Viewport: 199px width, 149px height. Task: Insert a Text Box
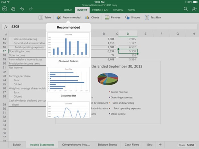point(153,18)
